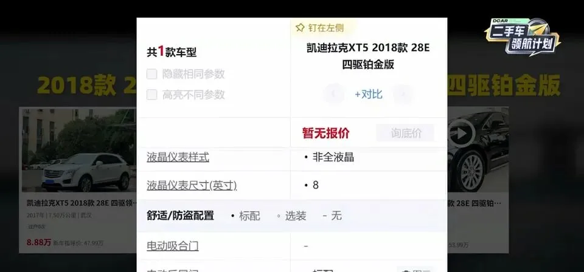The height and width of the screenshot is (272, 584).
Task: Click the 钉在左侧 pin label
Action: click(x=326, y=27)
